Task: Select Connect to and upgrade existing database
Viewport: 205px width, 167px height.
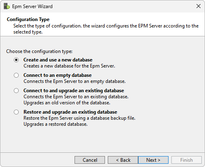Action: 16,91
